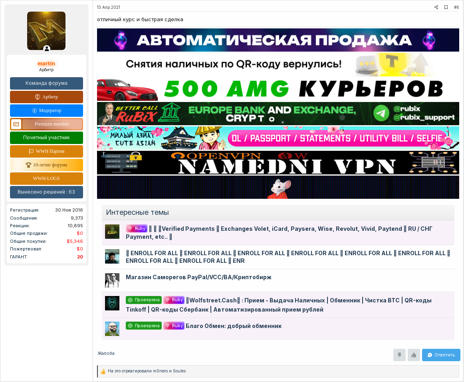Click the ГАРАНТ value 20
464x382 pixels.
[80, 257]
